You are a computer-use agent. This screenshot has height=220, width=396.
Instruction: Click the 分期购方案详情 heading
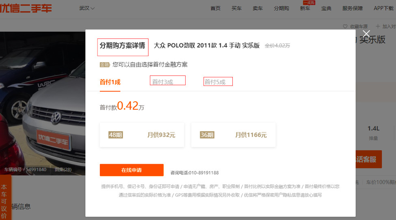123,45
